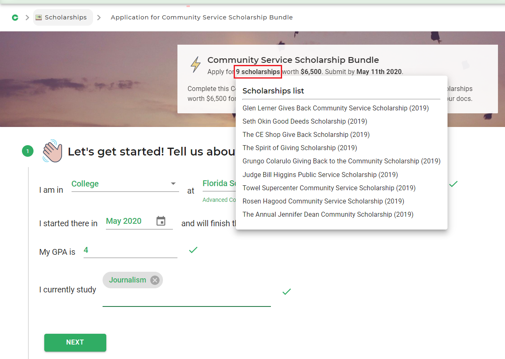Open the calendar date picker icon
Viewport: 505px width, 359px height.
[x=161, y=221]
